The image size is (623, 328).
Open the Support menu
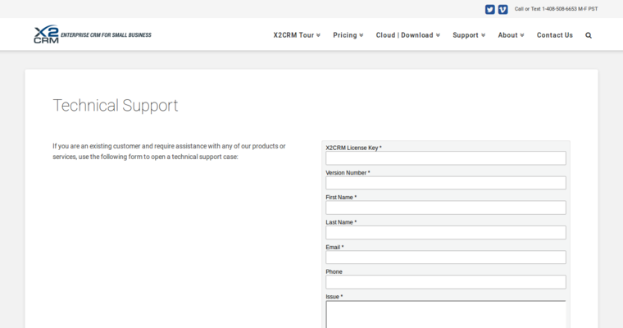(468, 35)
